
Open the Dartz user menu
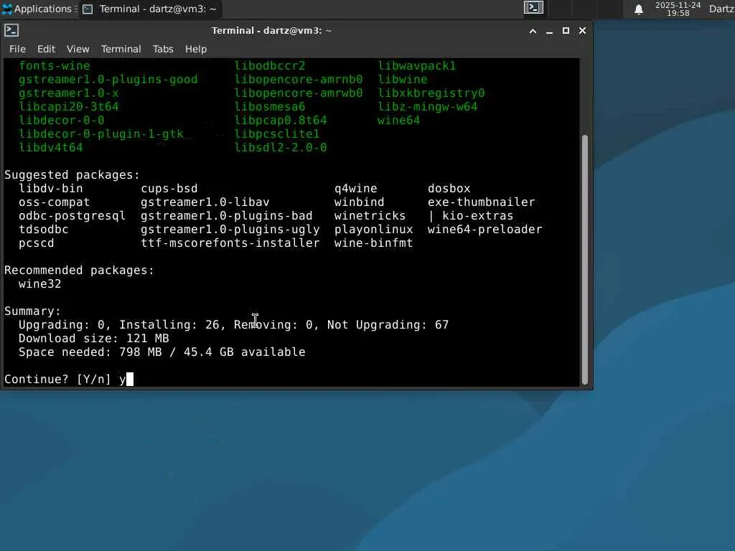pos(721,9)
